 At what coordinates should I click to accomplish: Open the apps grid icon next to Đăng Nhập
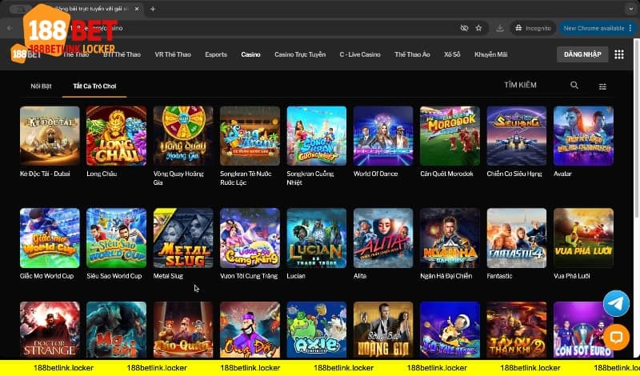618,54
